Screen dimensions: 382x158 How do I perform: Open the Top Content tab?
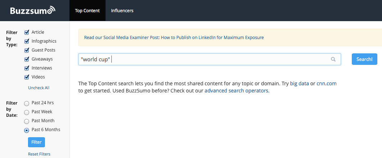(87, 11)
